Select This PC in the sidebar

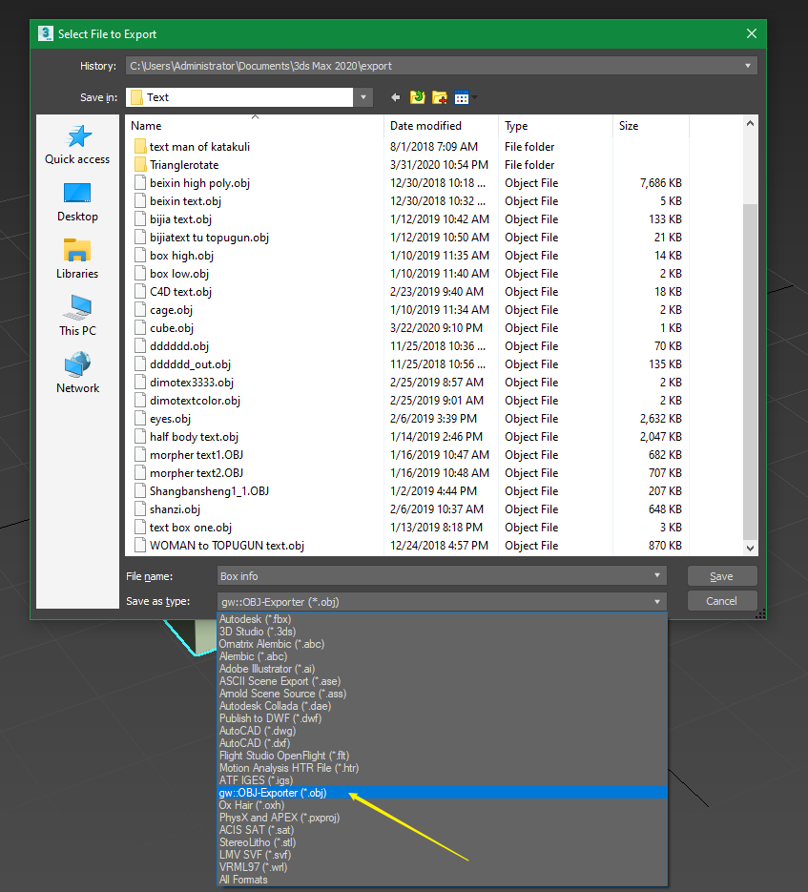tap(77, 317)
